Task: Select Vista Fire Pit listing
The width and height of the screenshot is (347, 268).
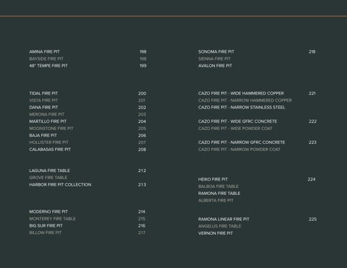Action: (43, 100)
